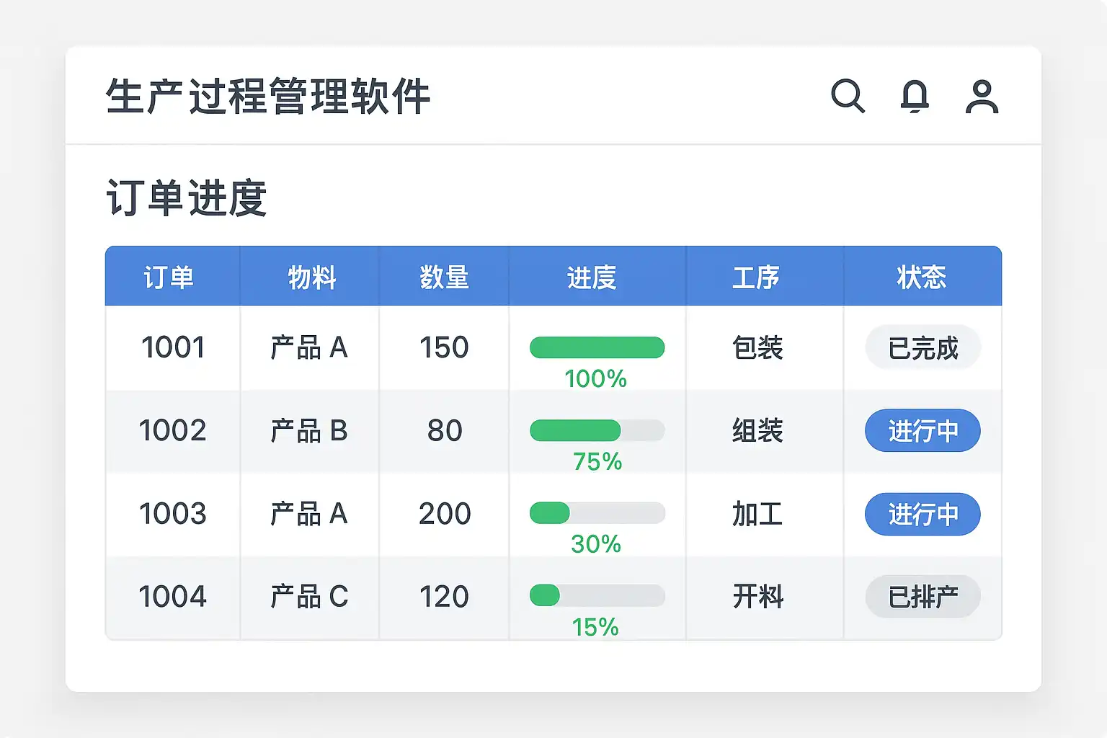Click the 订单进度 section heading
This screenshot has height=738, width=1107.
click(x=187, y=198)
